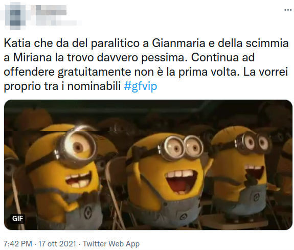Click the right Minion in the GIF
This screenshot has height=250, width=294.
click(242, 172)
